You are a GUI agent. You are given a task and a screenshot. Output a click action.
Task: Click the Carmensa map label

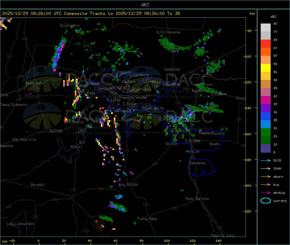[197, 163]
